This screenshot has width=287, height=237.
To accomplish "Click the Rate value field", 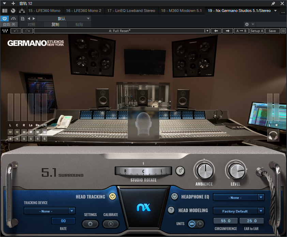I will 63,221.
